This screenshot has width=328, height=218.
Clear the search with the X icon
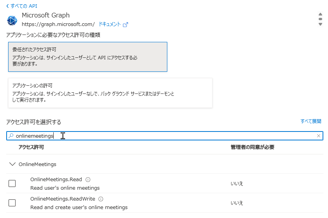coord(319,136)
